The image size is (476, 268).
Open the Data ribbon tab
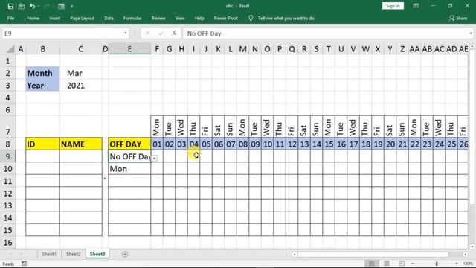(109, 18)
